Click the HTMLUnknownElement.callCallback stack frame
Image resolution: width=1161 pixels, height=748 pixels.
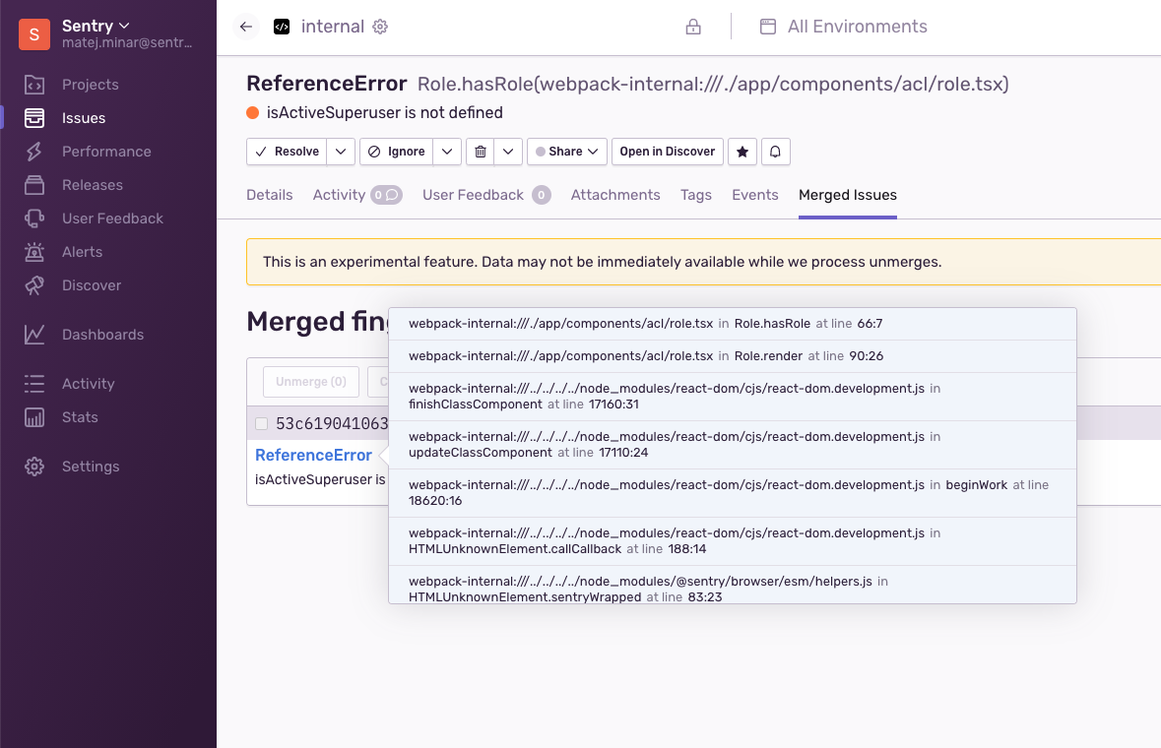[x=733, y=541]
